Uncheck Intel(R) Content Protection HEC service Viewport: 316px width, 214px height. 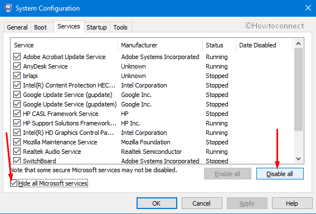point(17,85)
